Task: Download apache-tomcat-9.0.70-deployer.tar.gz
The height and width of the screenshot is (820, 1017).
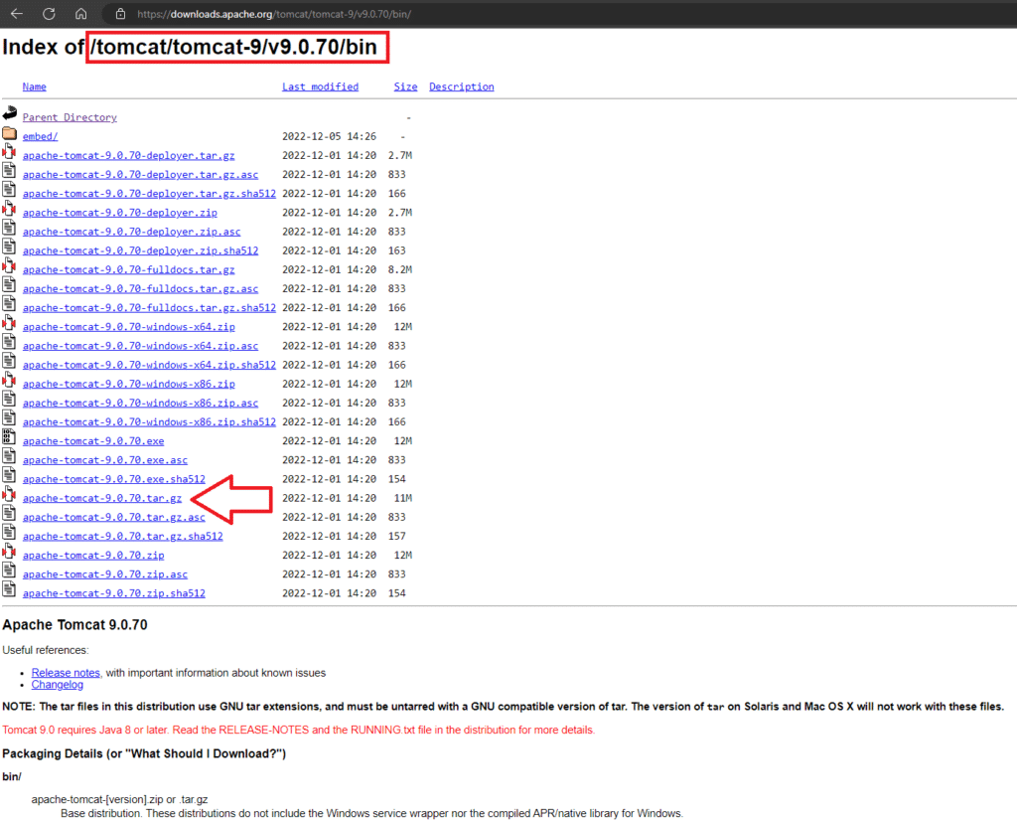Action: pos(128,156)
